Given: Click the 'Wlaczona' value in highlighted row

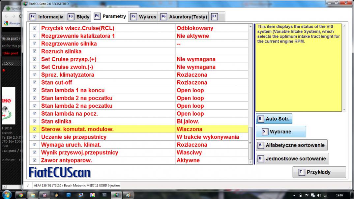Looking at the screenshot, I should pyautogui.click(x=190, y=129).
